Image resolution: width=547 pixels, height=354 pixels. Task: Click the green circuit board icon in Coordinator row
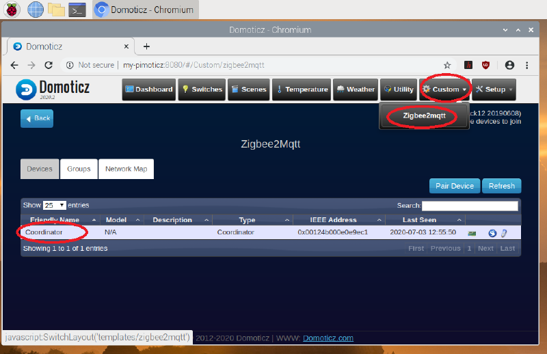pos(472,233)
